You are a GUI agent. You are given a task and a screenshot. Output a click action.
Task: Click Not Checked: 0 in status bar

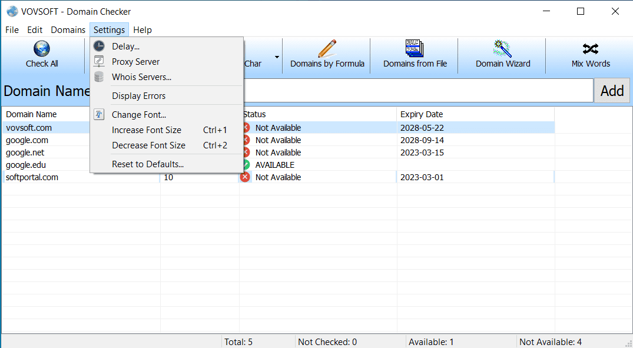327,342
